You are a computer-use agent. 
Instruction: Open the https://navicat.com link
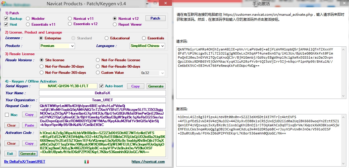tap(148, 162)
